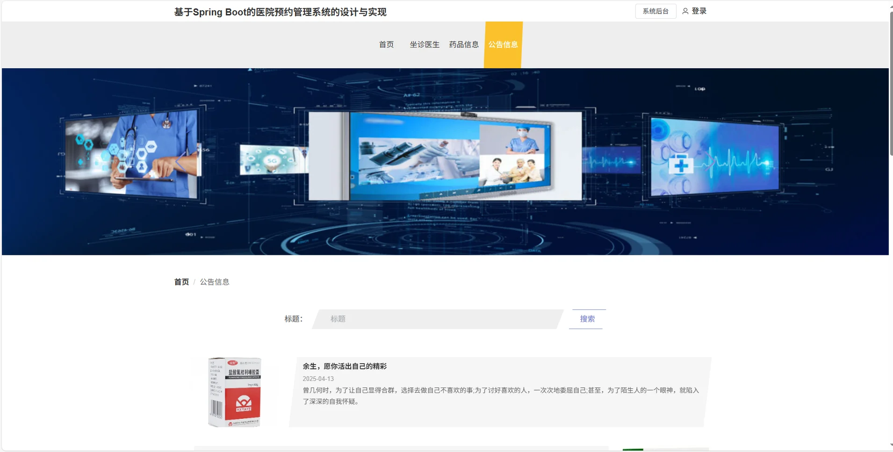This screenshot has height=452, width=893.
Task: Click the green active page in pagination
Action: coord(633,449)
